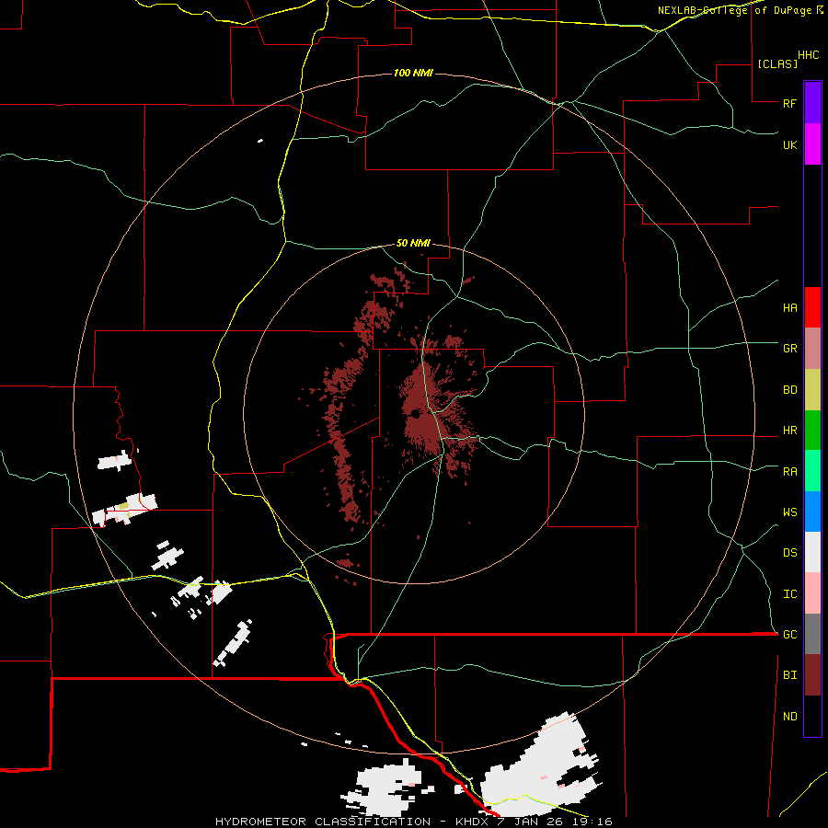Click the ND legend label

[789, 717]
